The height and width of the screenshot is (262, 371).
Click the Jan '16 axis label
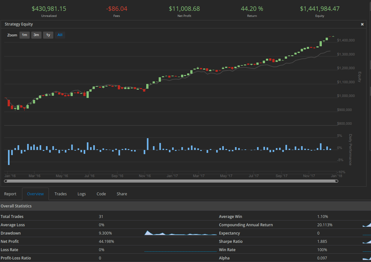[x=10, y=176]
